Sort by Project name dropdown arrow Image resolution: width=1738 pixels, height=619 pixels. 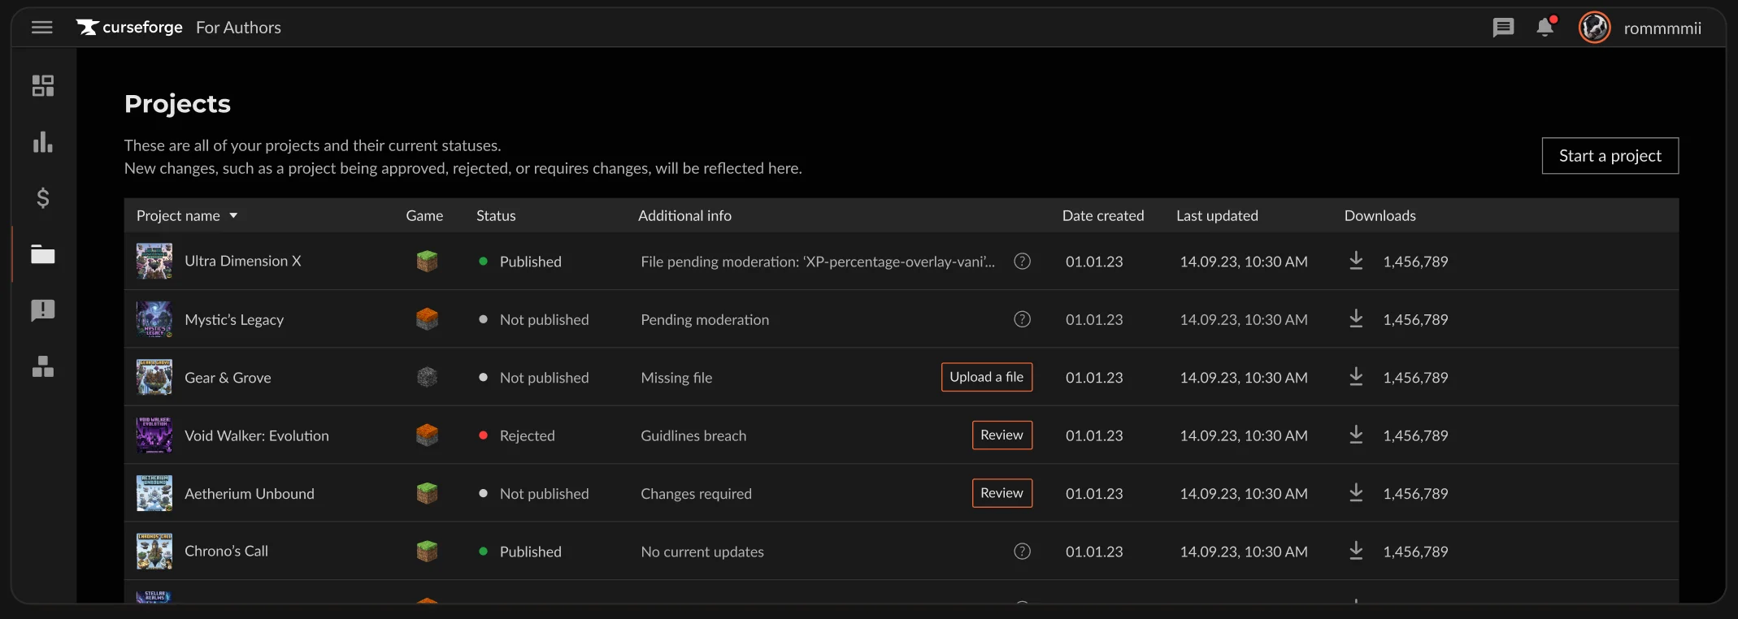coord(233,215)
